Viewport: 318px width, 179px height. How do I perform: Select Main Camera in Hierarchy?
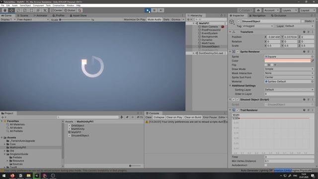coord(210,26)
